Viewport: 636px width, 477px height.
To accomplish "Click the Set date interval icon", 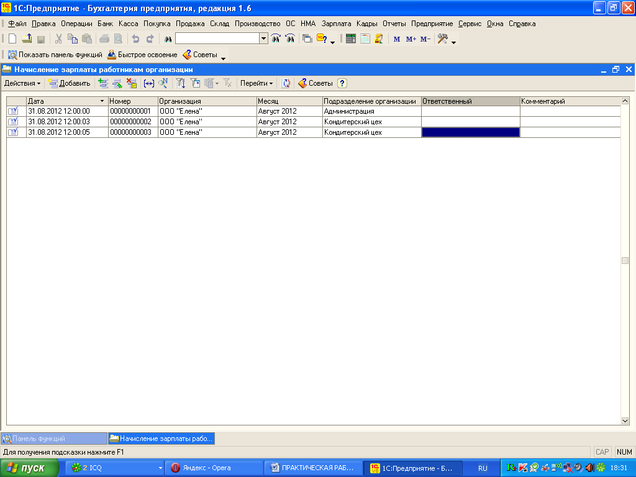I will pyautogui.click(x=149, y=84).
